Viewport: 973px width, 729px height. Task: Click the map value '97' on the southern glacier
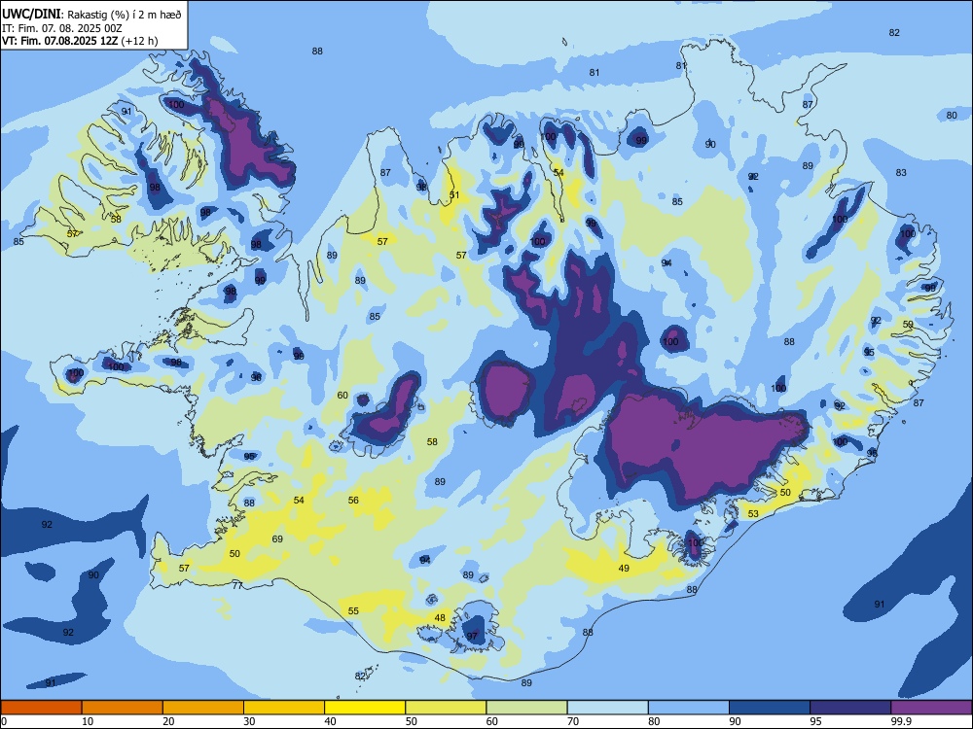click(x=472, y=636)
